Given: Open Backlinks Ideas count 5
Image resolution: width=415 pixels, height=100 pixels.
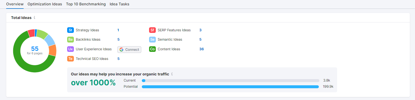Looking at the screenshot, I should pos(118,40).
